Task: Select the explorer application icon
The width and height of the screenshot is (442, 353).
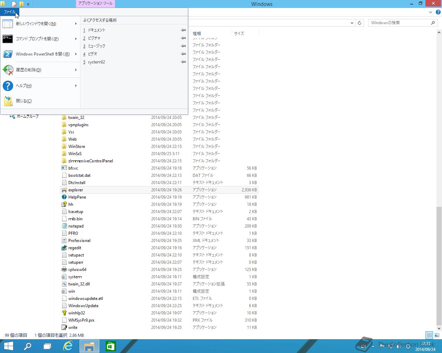Action: tap(64, 190)
